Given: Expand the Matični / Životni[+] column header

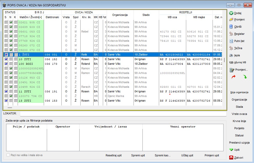Looking at the screenshot, I should [x=30, y=17].
